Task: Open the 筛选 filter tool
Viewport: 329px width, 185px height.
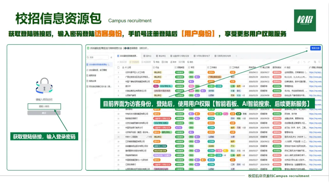Action: [x=156, y=62]
